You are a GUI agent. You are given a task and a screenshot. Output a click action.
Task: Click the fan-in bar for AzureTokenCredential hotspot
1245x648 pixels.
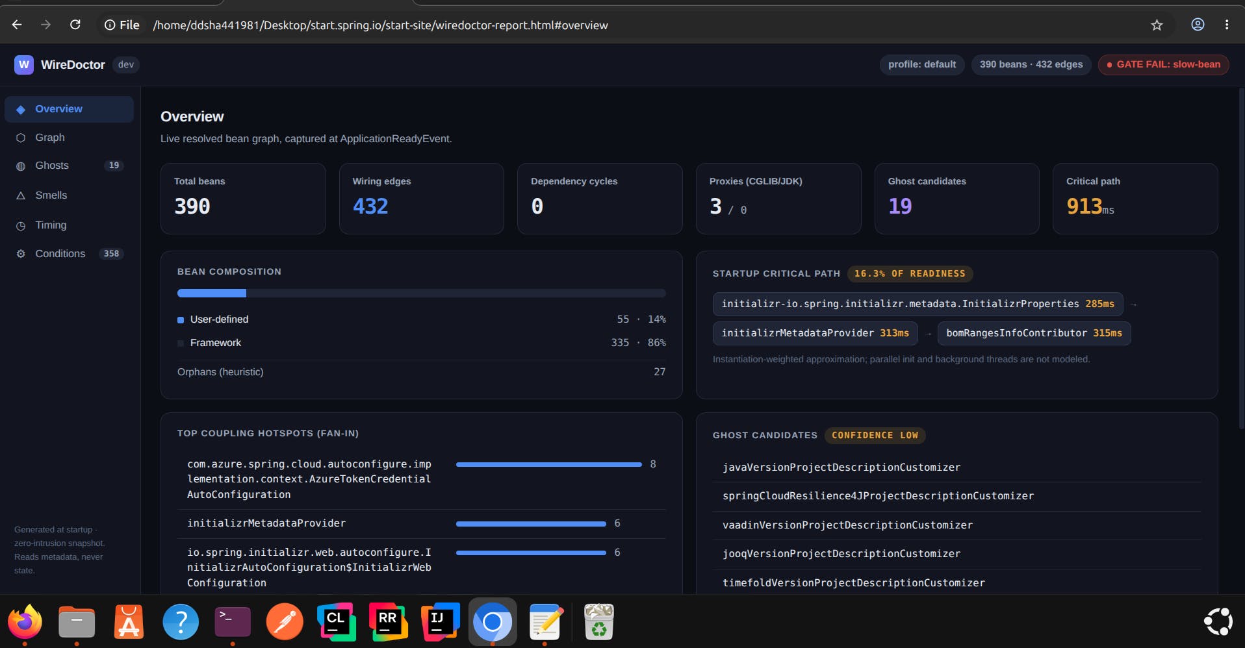pos(549,464)
